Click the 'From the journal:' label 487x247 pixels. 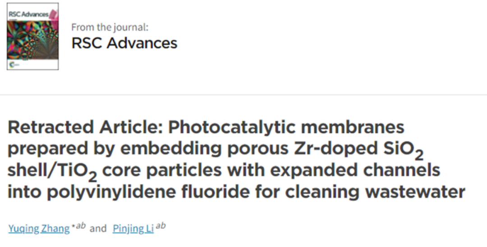click(110, 27)
